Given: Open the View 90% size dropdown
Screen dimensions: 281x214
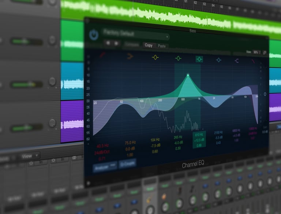Looking at the screenshot, I should [x=257, y=52].
